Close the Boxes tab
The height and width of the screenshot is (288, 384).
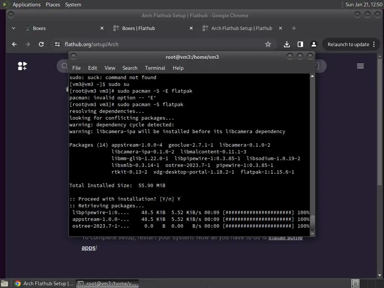(x=102, y=28)
